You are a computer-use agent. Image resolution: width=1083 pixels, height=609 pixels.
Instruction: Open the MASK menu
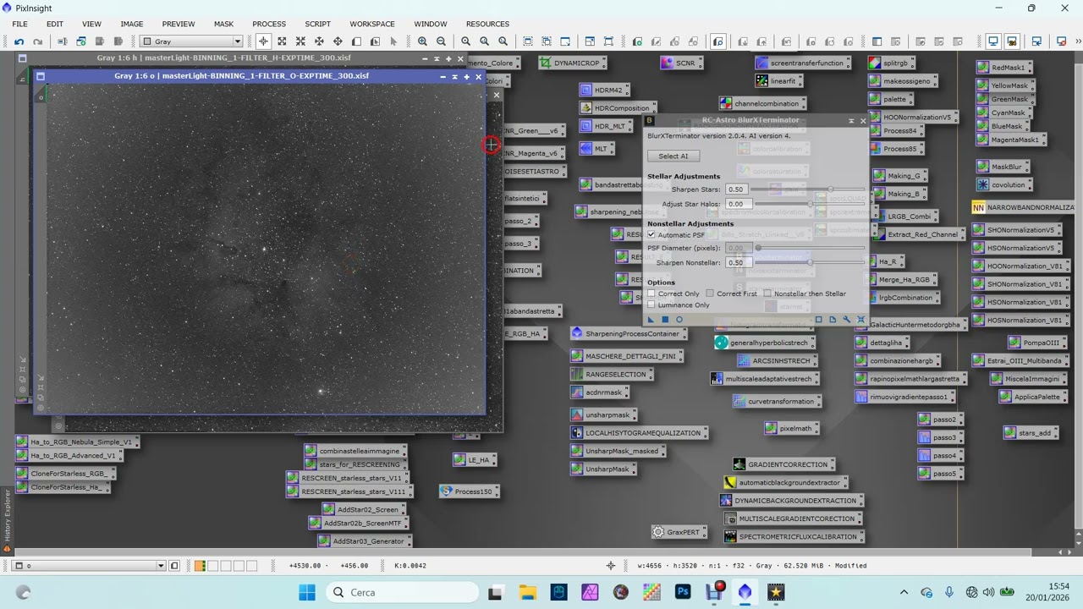(223, 24)
